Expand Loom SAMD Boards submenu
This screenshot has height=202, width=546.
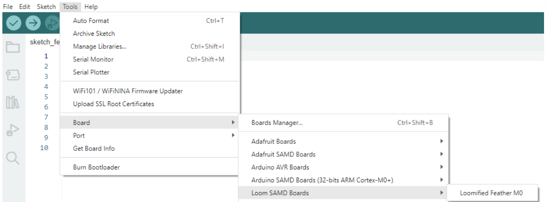point(343,193)
